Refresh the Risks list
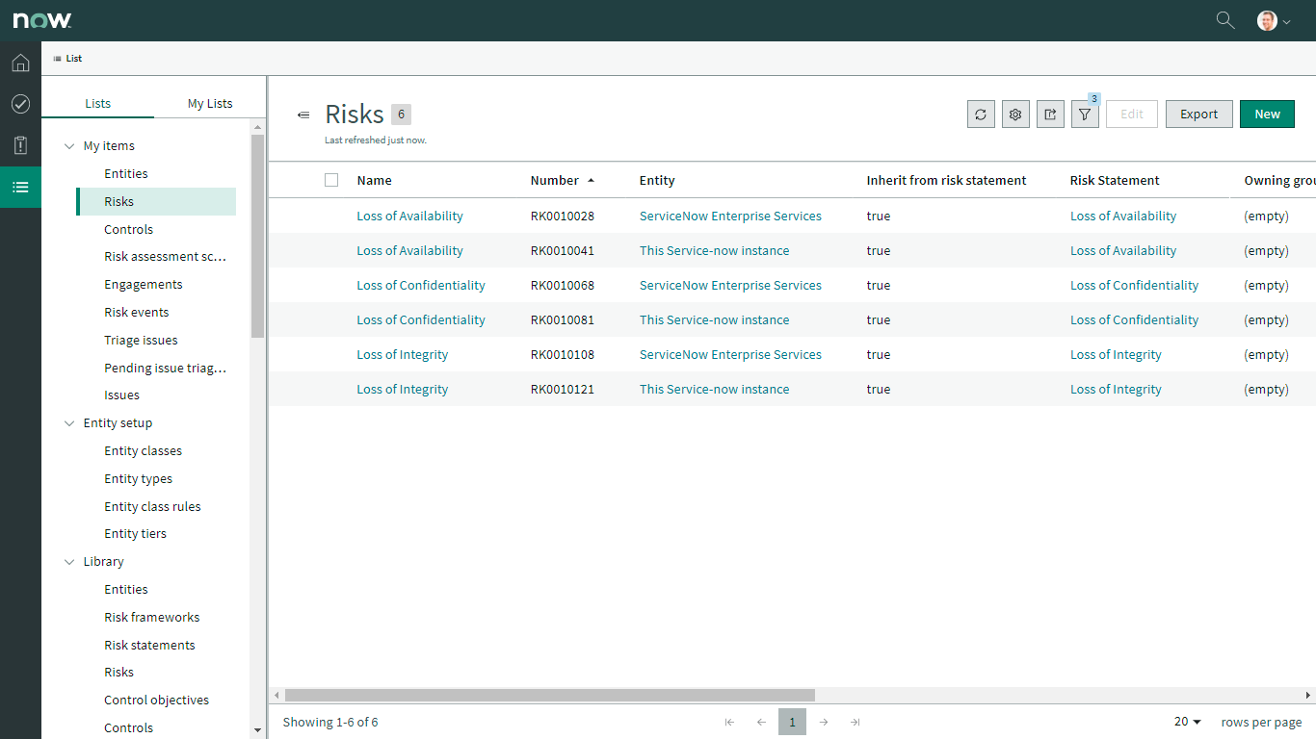Viewport: 1316px width, 739px height. [x=981, y=114]
